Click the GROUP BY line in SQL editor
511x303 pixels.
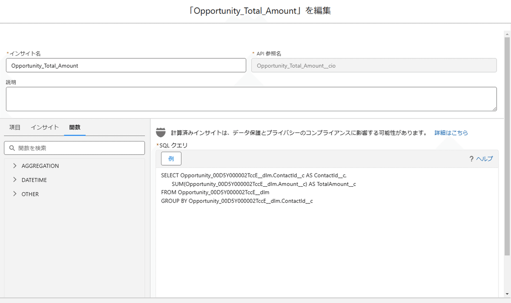pyautogui.click(x=237, y=201)
